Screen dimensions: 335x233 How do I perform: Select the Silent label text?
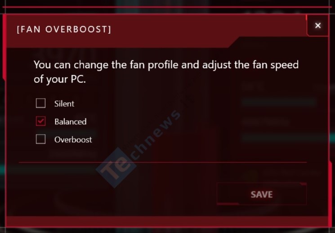[64, 103]
